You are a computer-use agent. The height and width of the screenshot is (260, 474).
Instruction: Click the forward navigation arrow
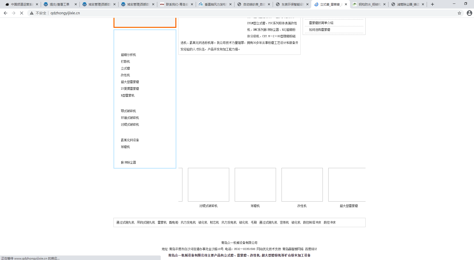click(x=14, y=13)
